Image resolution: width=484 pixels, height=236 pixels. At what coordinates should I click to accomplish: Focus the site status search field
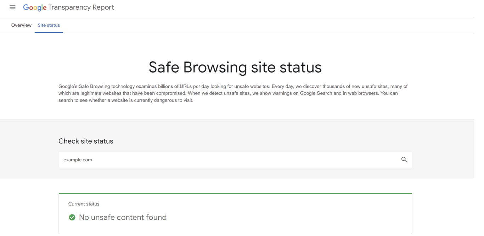(x=213, y=160)
